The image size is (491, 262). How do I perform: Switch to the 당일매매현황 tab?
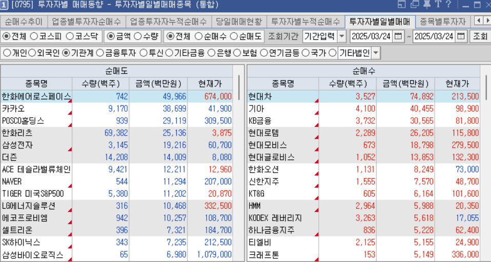(239, 22)
